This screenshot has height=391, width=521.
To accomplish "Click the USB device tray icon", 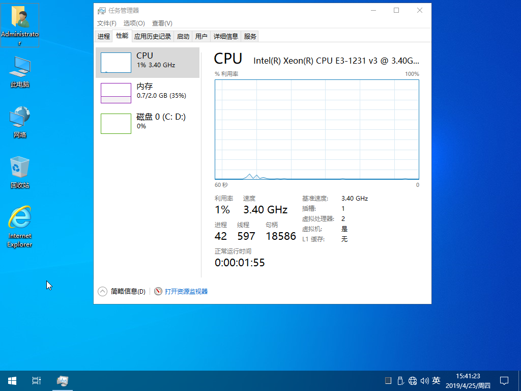I will coord(400,381).
